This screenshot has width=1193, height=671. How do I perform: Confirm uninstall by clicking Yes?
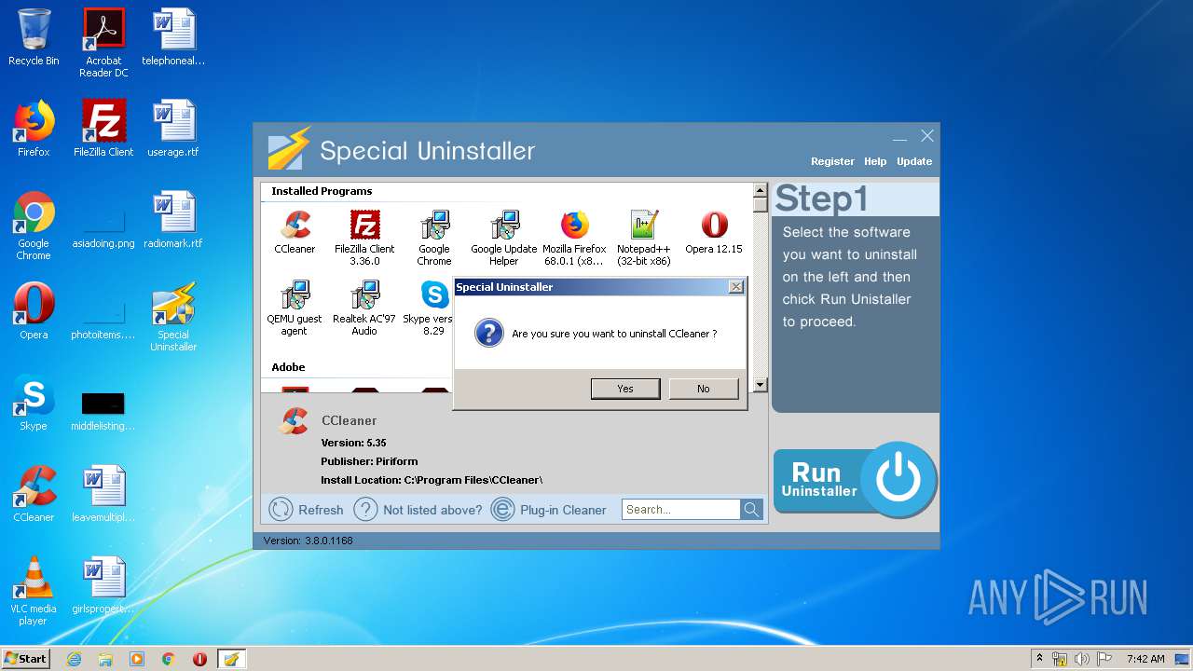point(625,389)
